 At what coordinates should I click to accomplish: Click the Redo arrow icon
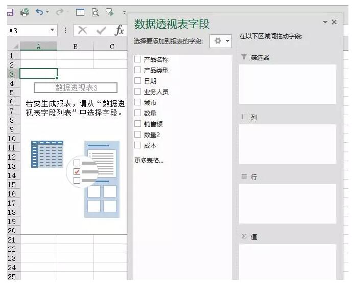(x=60, y=12)
